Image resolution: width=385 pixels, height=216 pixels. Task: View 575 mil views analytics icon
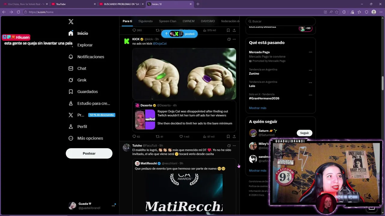(205, 30)
